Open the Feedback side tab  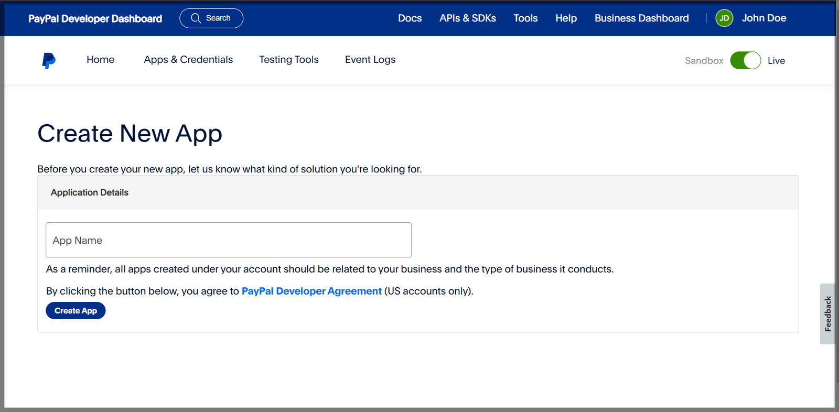(827, 314)
